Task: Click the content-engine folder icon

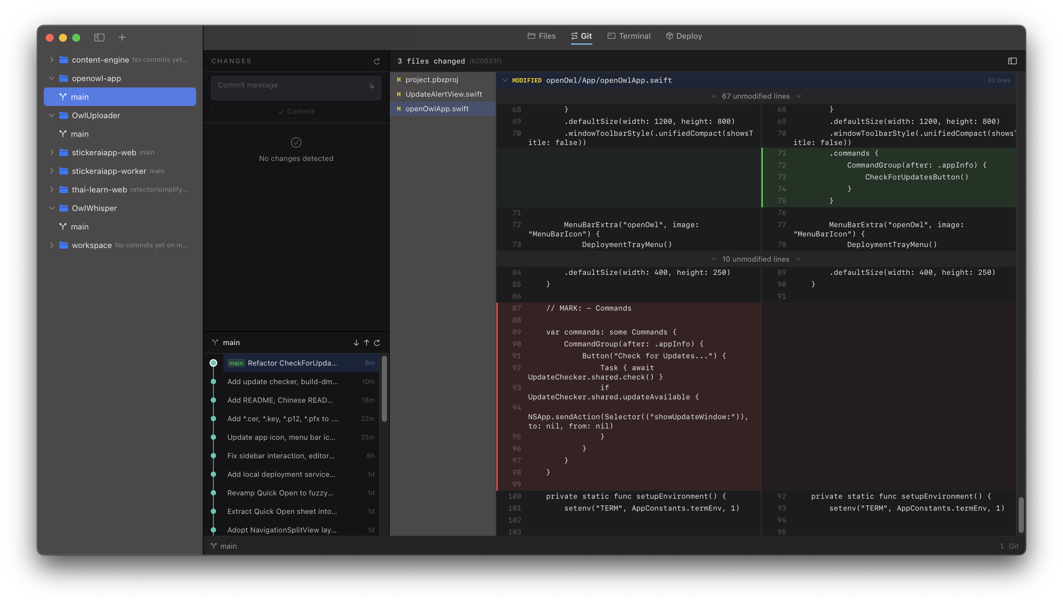Action: pos(64,60)
